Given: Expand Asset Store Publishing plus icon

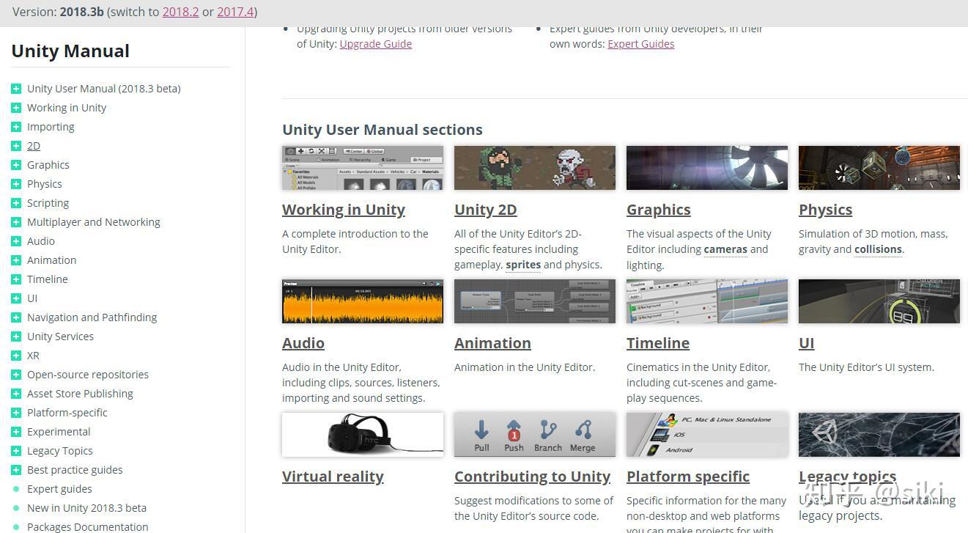Looking at the screenshot, I should point(16,394).
